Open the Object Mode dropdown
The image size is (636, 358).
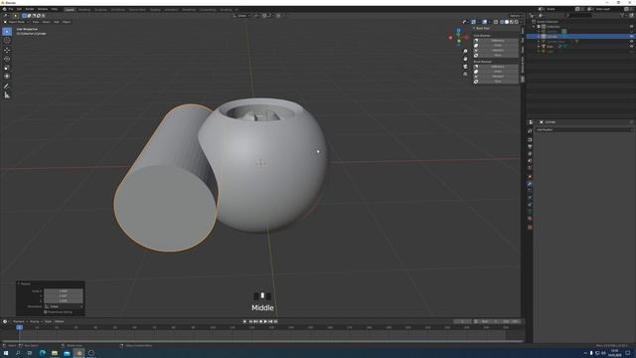17,22
